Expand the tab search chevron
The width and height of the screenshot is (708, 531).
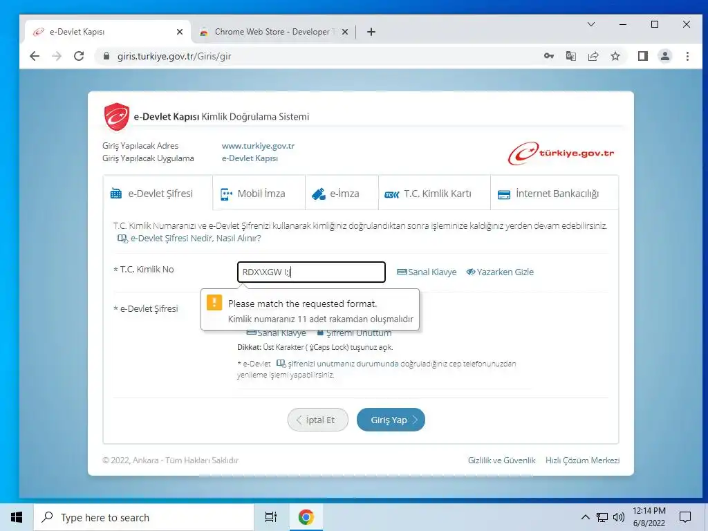click(x=590, y=24)
